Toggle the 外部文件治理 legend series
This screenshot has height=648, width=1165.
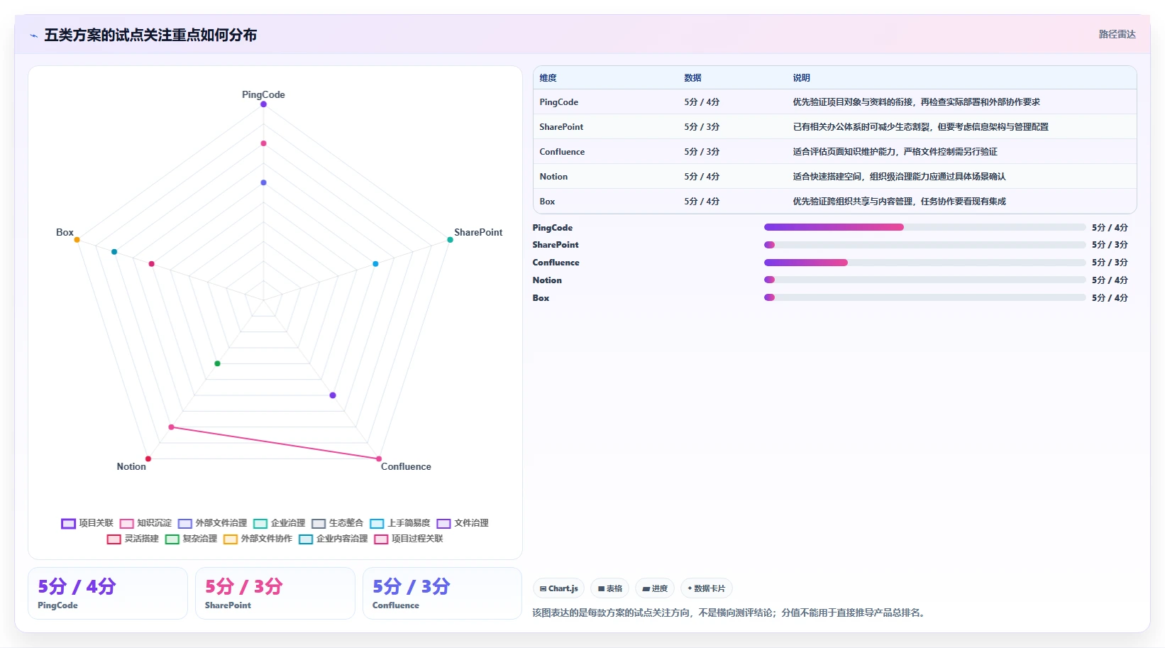[x=212, y=523]
